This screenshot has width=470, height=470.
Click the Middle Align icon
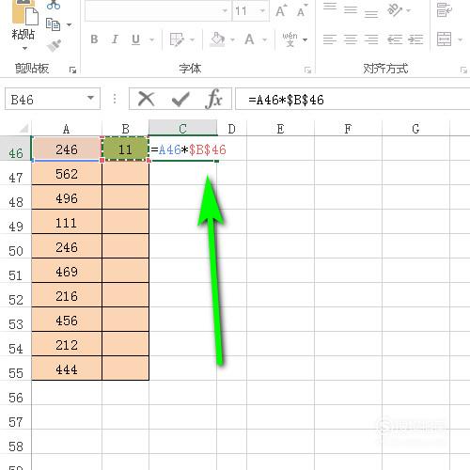351,10
